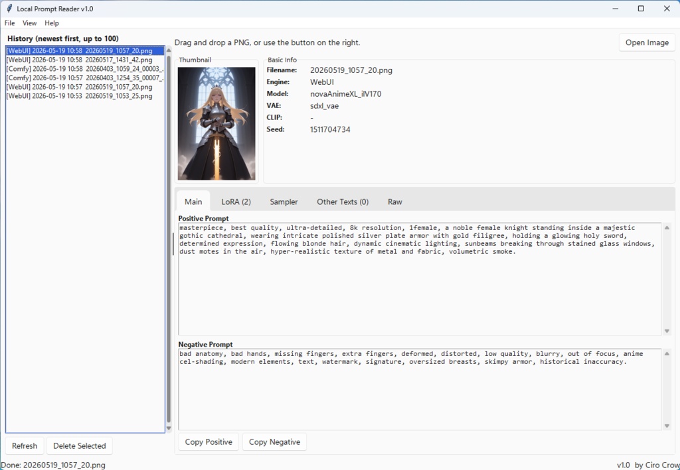The height and width of the screenshot is (470, 680).
Task: Click Copy Negative button
Action: point(274,442)
